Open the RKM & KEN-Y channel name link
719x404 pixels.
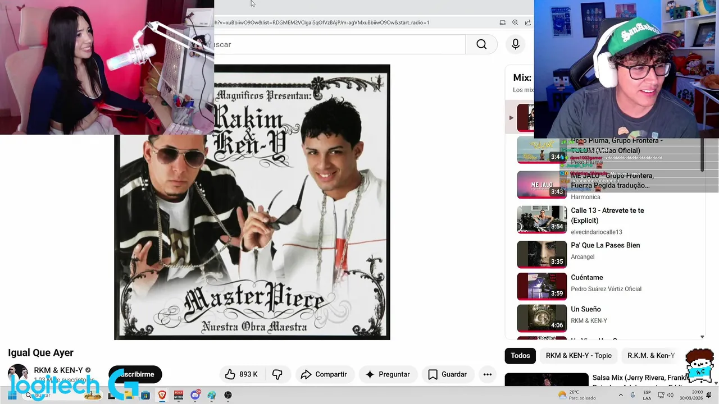click(x=58, y=370)
